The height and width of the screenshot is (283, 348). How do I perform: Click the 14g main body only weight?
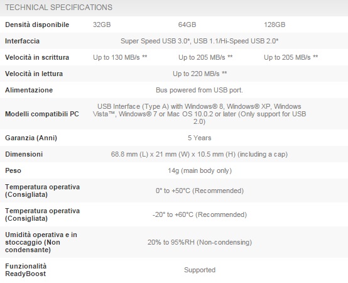point(200,170)
